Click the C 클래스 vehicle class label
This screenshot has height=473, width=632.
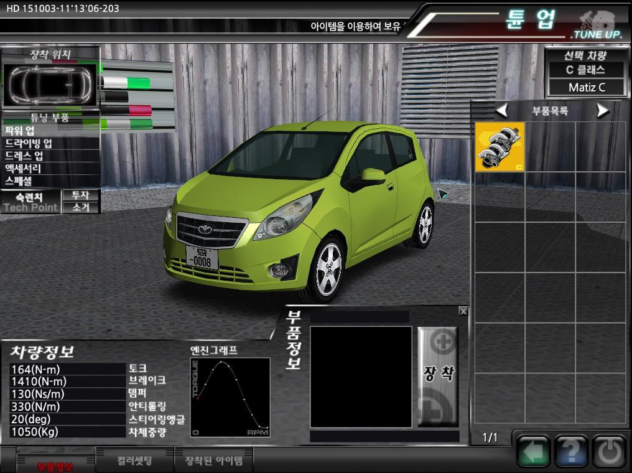coord(585,70)
